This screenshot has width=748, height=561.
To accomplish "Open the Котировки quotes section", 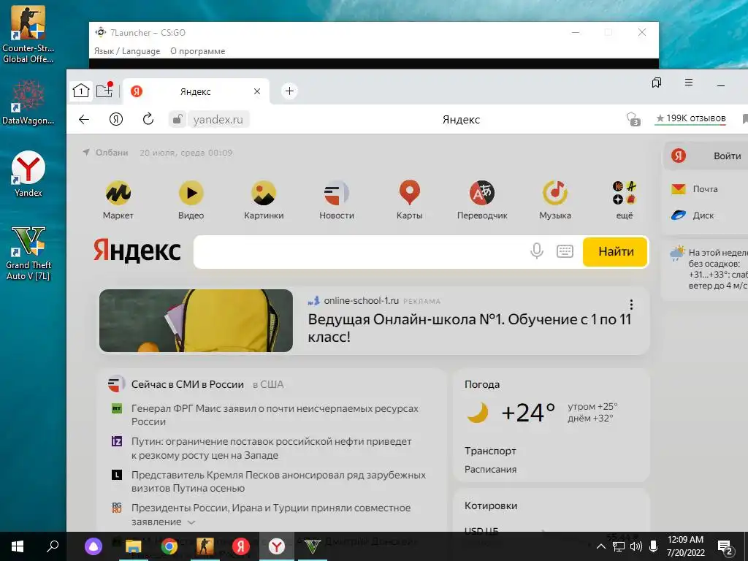I will [x=491, y=505].
